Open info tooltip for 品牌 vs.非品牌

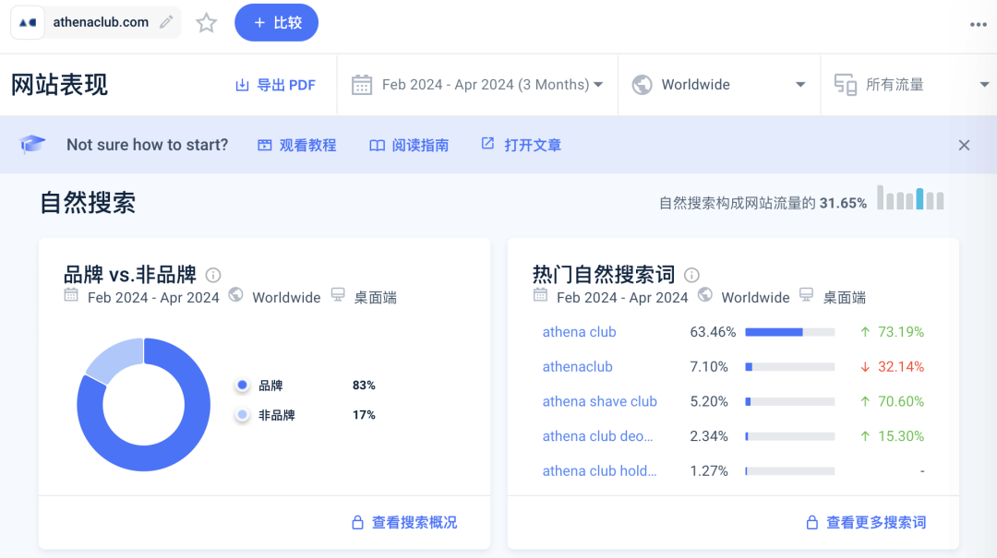pyautogui.click(x=213, y=275)
